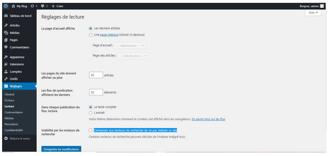Click the Réglages de lecture heading
This screenshot has height=156, width=330.
(63, 17)
